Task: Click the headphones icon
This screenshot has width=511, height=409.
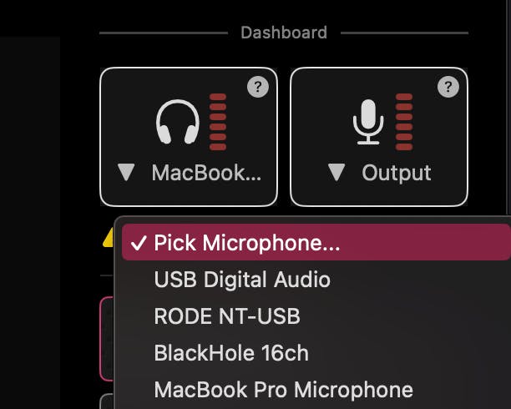Action: pyautogui.click(x=177, y=123)
